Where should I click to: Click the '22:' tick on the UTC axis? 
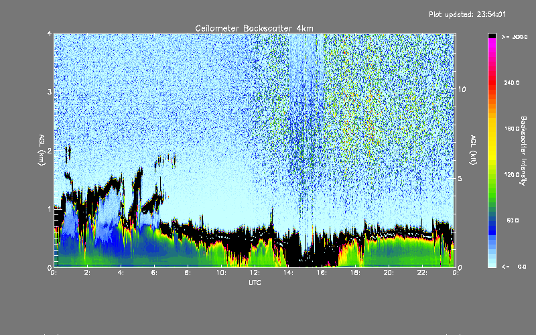tap(423, 273)
